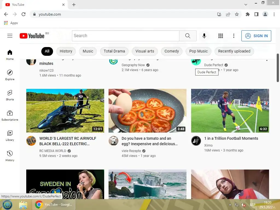Start voice search with microphone icon
Screen dimensions: 280x210
click(204, 36)
